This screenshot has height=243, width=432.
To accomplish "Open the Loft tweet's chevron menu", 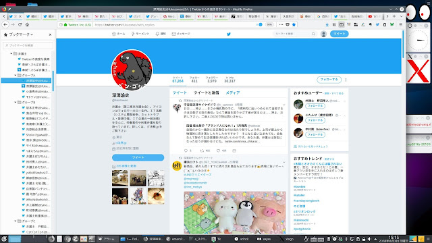I will [283, 162].
